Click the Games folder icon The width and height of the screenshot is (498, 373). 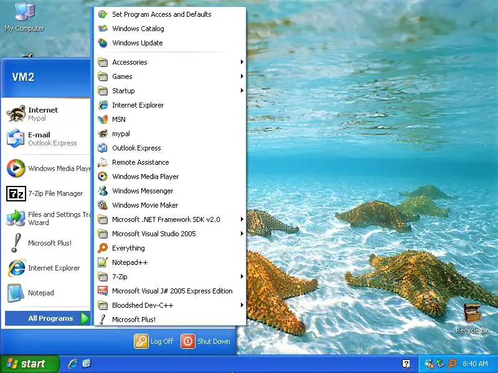pyautogui.click(x=103, y=76)
